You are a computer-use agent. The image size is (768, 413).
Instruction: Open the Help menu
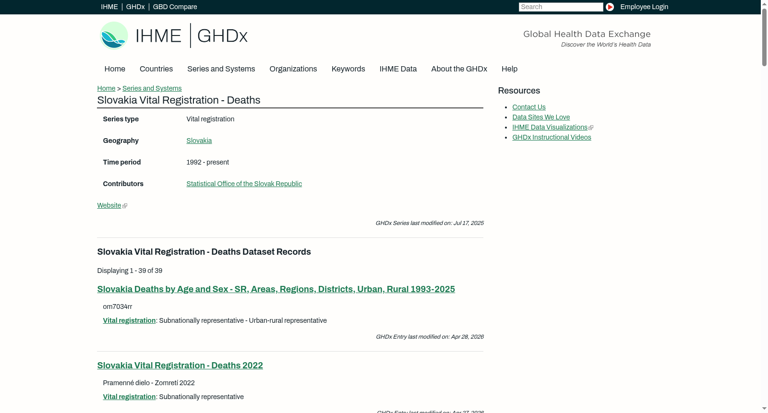click(509, 69)
